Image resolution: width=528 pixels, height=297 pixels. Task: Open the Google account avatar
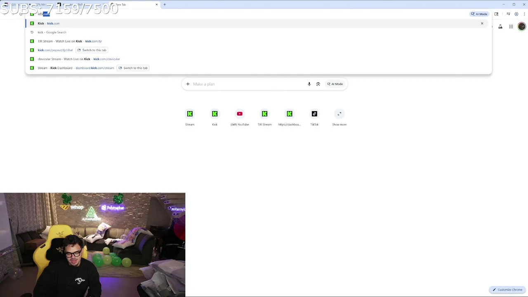coord(522,27)
